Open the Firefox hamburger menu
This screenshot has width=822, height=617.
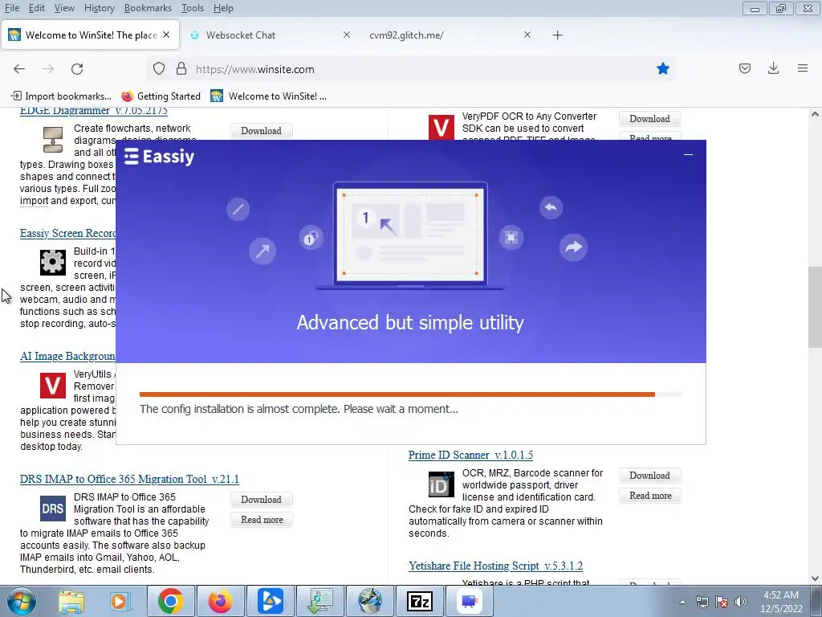[803, 68]
